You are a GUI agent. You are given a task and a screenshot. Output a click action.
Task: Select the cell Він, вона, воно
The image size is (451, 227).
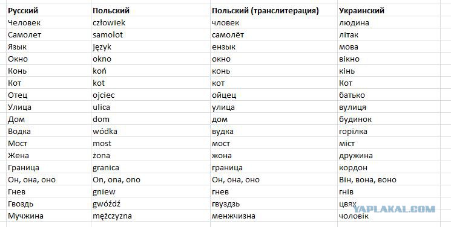point(389,179)
